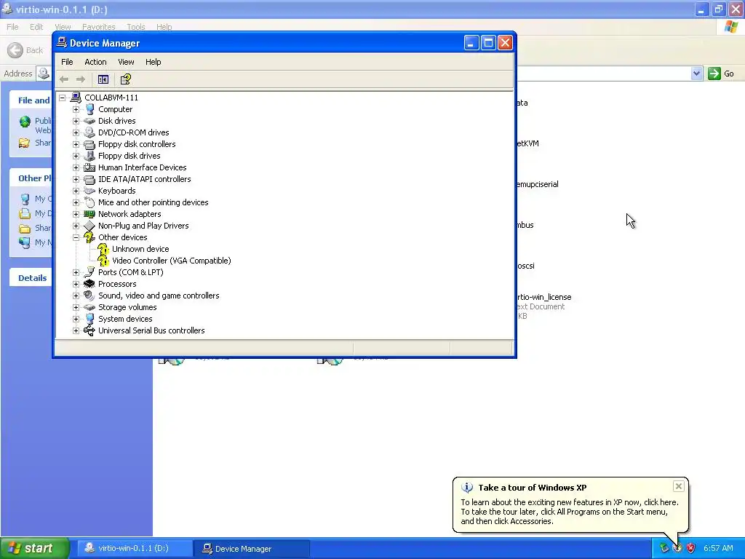Select the Processors chip icon
This screenshot has height=559, width=745.
point(89,284)
